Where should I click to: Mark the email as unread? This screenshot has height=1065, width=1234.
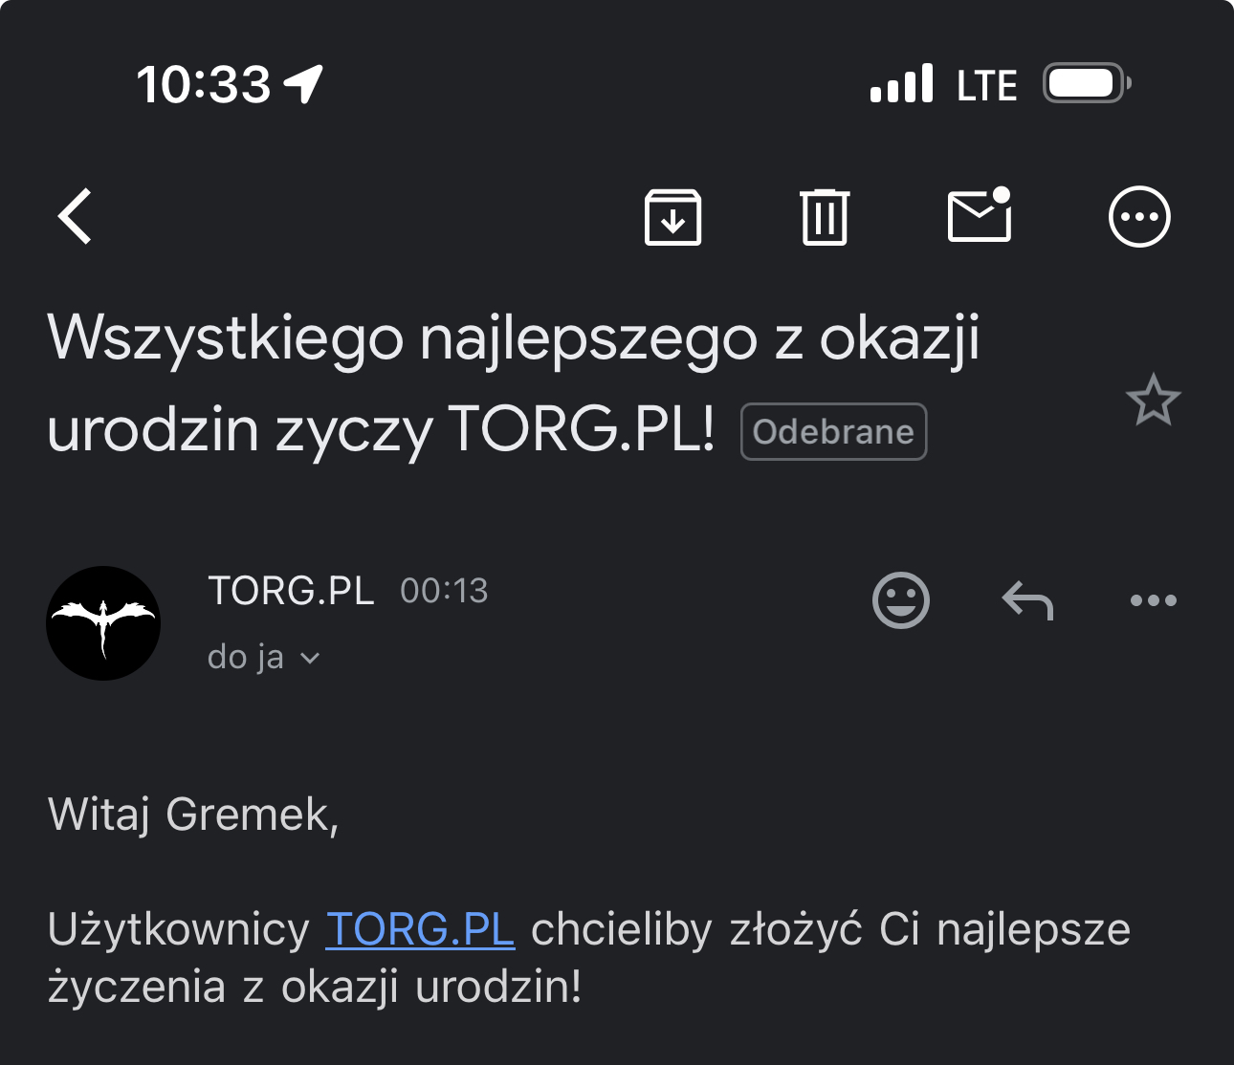980,215
